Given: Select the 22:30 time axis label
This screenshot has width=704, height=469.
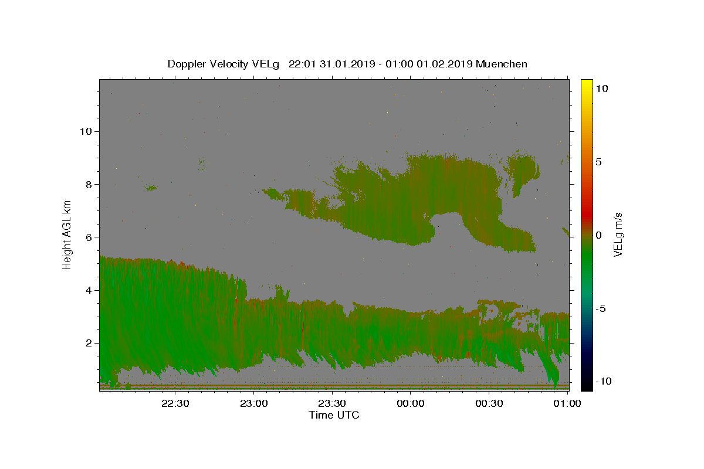Looking at the screenshot, I should pos(175,403).
